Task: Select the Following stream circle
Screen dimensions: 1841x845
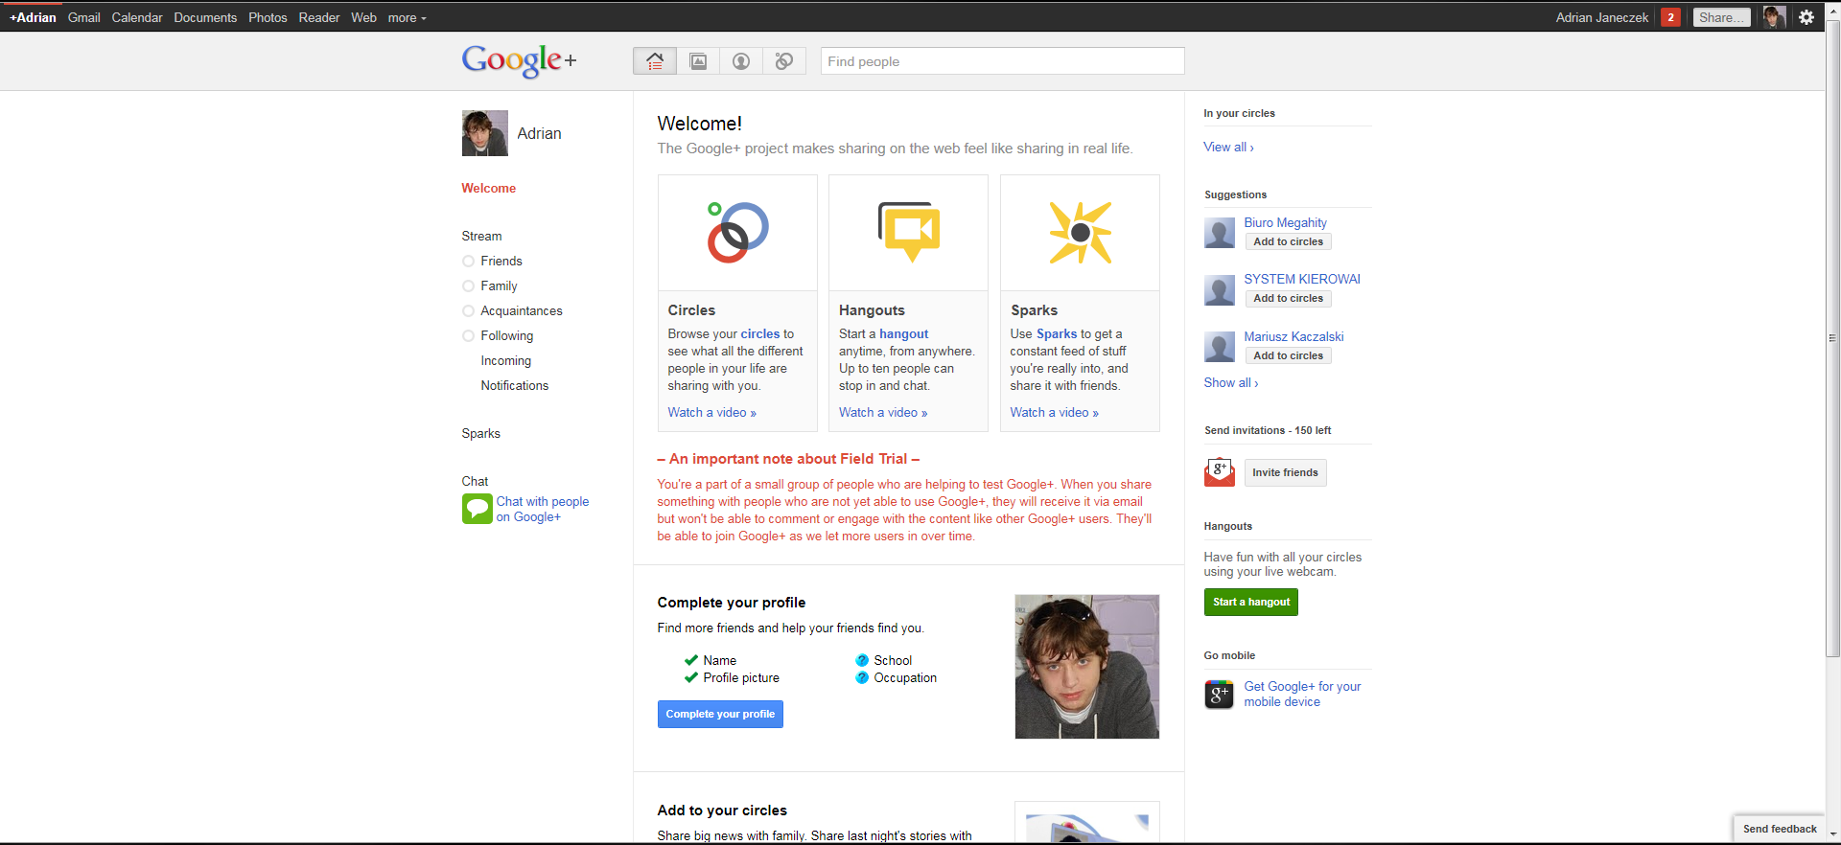Action: coord(468,336)
